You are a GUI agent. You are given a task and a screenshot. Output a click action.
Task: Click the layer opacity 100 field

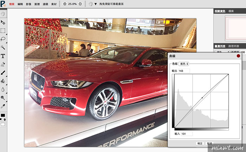[x=243, y=52]
